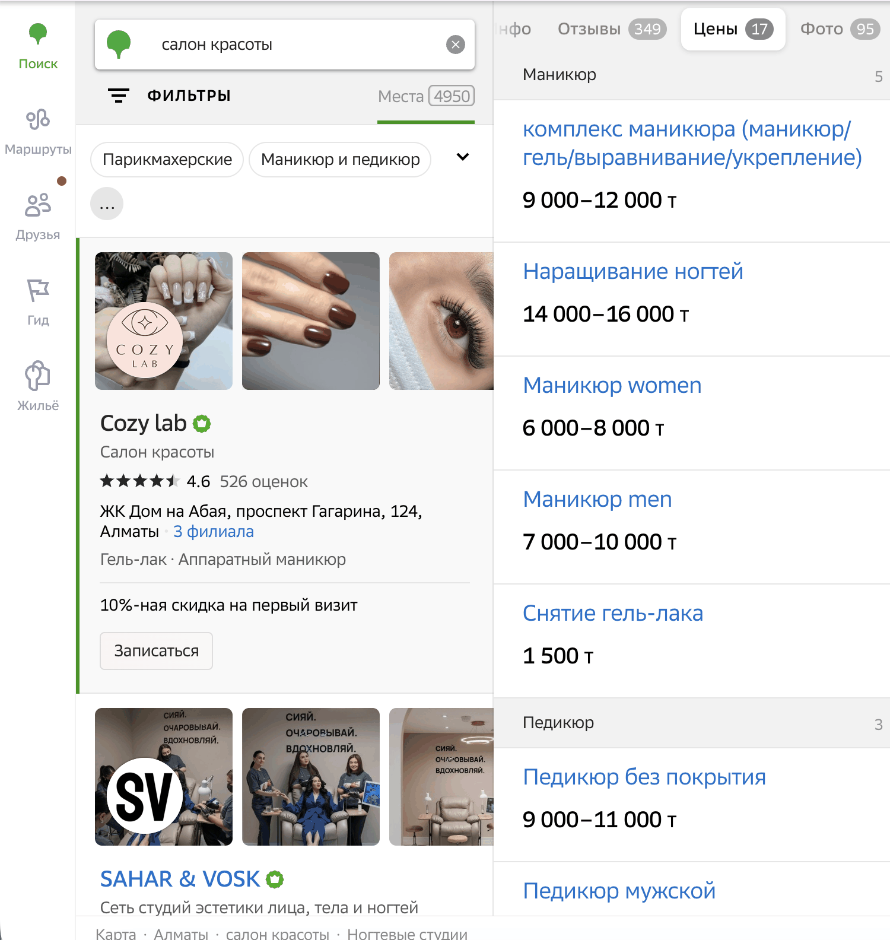Expand the category chips chevron
This screenshot has height=940, width=890.
coord(463,157)
